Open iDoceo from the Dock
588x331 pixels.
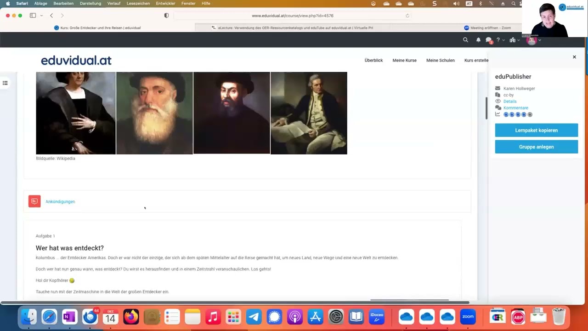pos(377,317)
